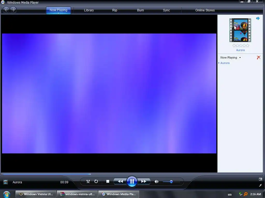
Task: Click the video playback area
Action: point(109,93)
